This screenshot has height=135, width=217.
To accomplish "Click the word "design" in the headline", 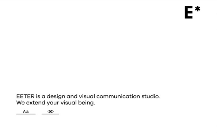I will [56, 97].
